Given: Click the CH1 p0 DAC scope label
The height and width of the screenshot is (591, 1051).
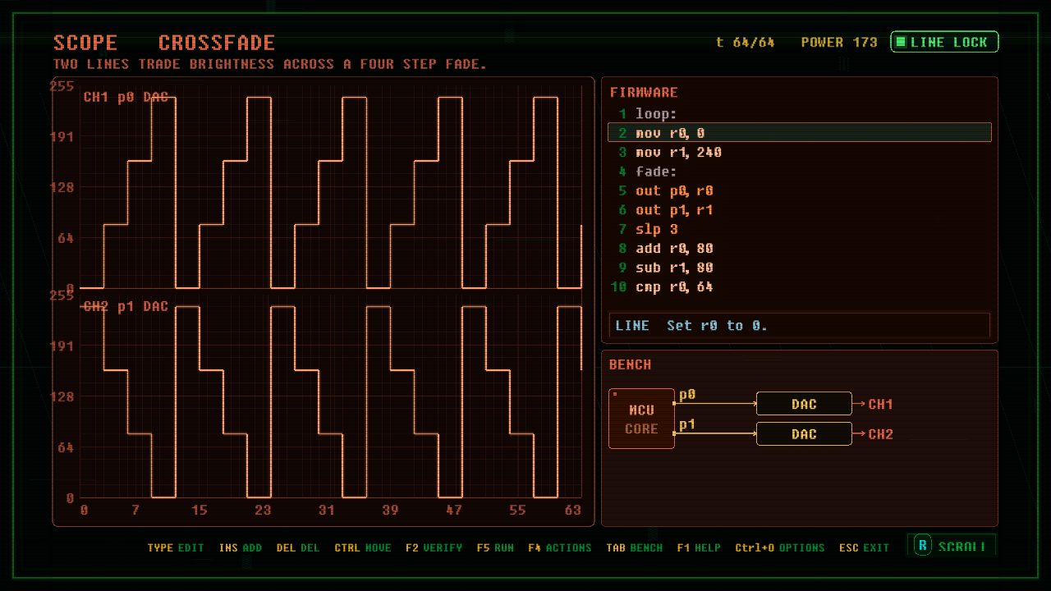Looking at the screenshot, I should point(126,98).
